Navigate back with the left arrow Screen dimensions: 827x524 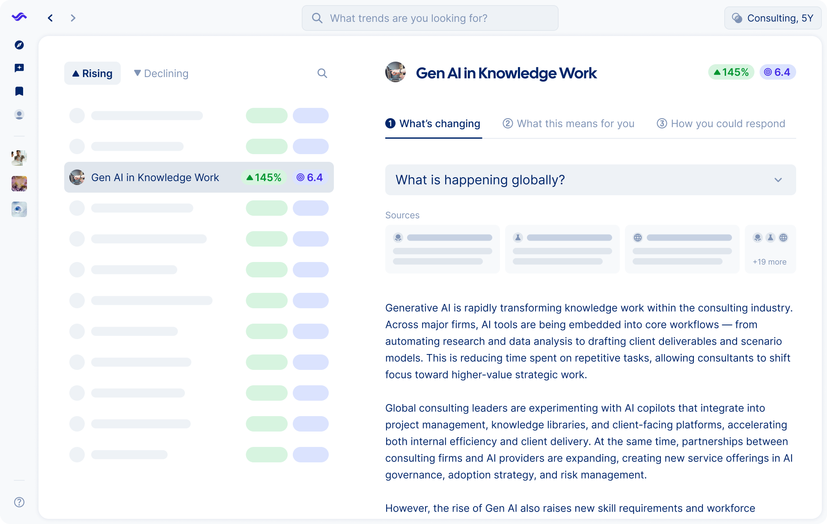coord(51,18)
